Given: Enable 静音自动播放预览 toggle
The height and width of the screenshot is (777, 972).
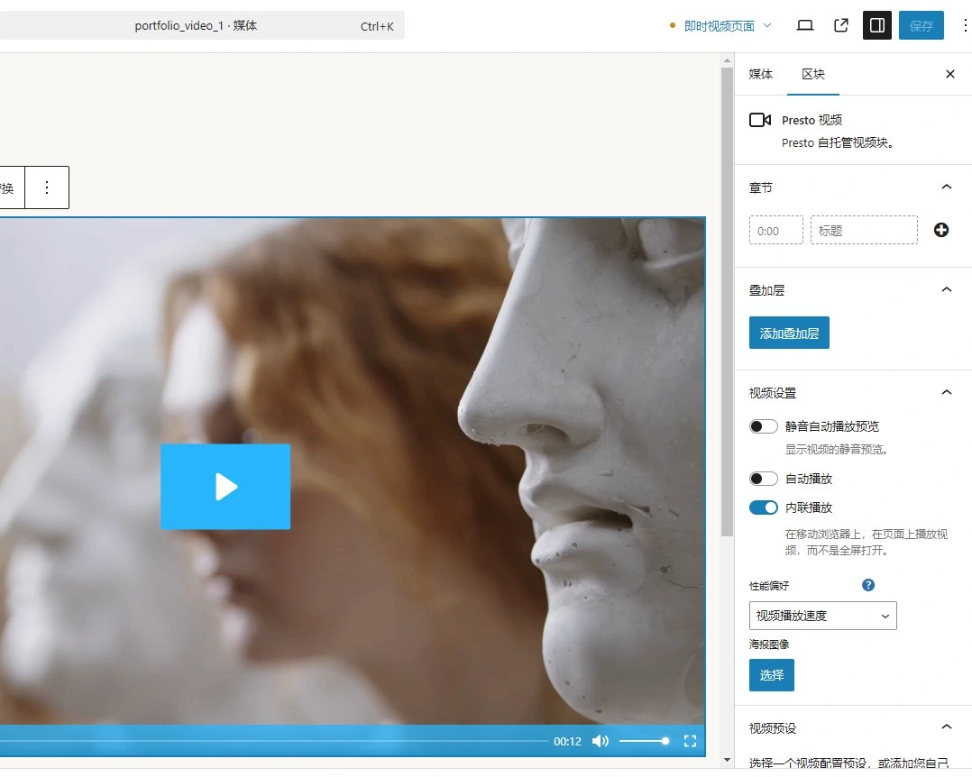Looking at the screenshot, I should pyautogui.click(x=763, y=425).
